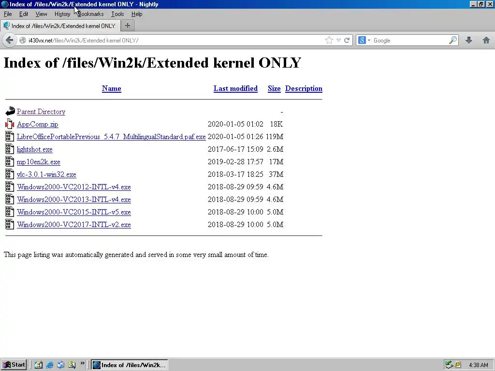The image size is (495, 371).
Task: Open the search engine selector dropdown
Action: [369, 41]
